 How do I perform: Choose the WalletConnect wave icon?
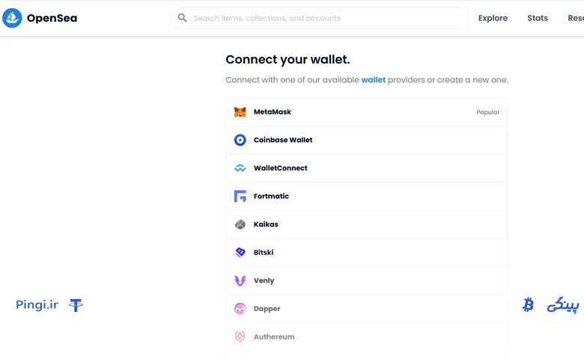pos(240,168)
